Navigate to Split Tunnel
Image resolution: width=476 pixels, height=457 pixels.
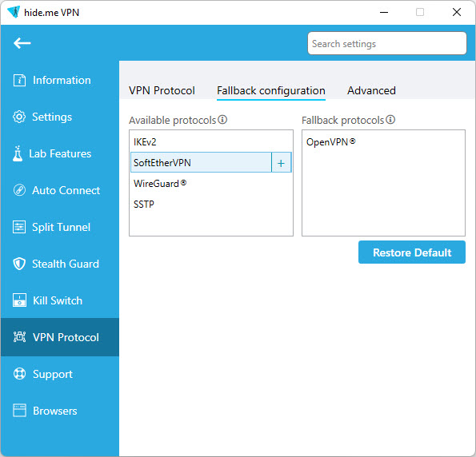[61, 227]
